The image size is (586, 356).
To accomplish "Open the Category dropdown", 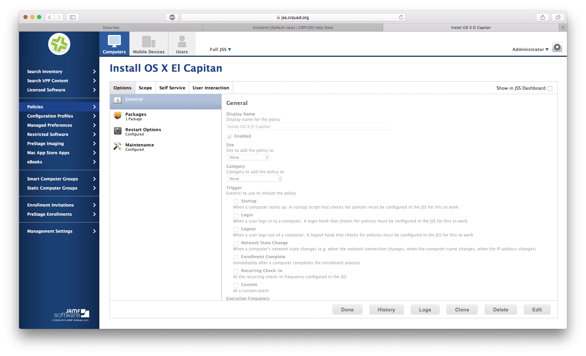I will 255,179.
